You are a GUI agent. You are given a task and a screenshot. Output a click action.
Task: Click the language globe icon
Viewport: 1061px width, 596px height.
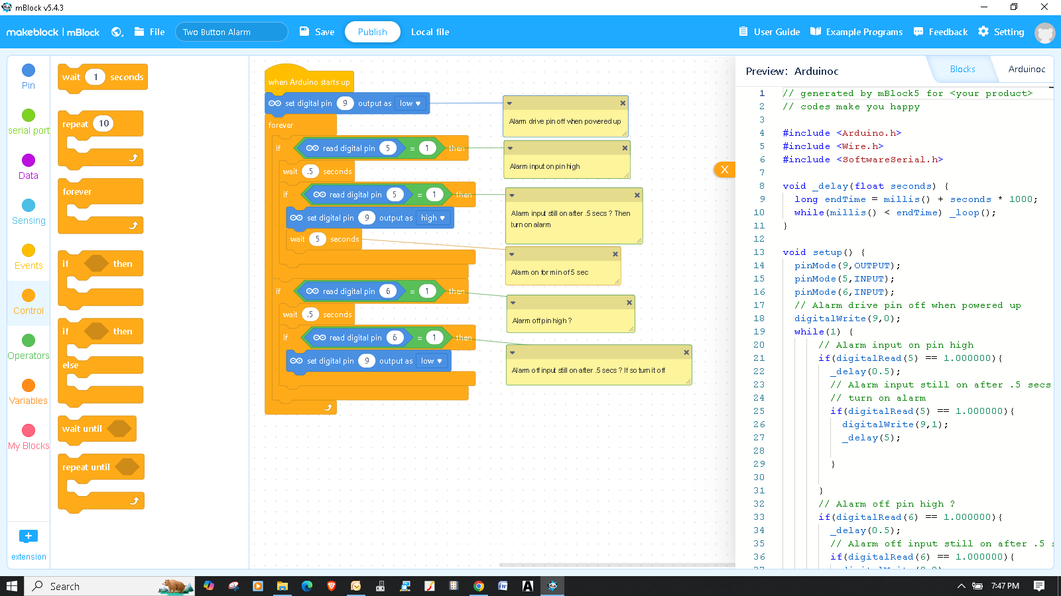pos(117,32)
